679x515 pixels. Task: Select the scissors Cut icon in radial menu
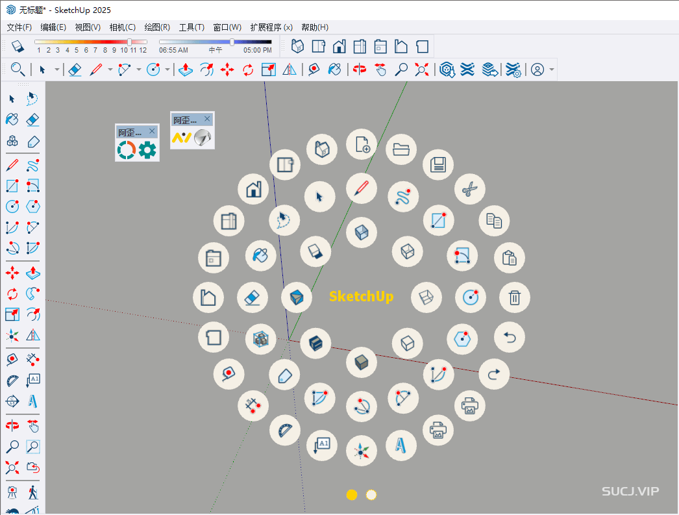pyautogui.click(x=469, y=190)
